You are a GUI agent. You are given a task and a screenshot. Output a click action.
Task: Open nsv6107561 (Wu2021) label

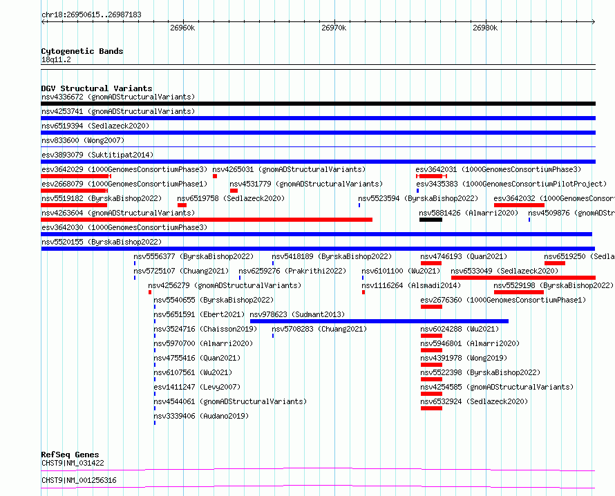[193, 372]
